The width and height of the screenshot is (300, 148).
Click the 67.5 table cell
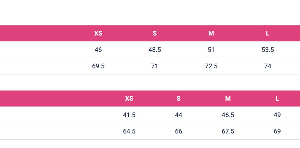pyautogui.click(x=228, y=131)
